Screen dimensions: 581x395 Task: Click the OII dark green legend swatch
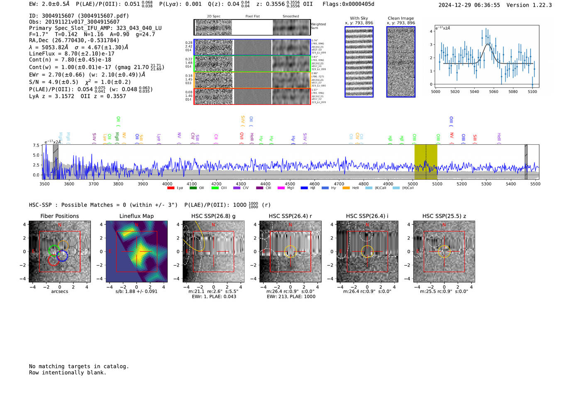click(193, 188)
